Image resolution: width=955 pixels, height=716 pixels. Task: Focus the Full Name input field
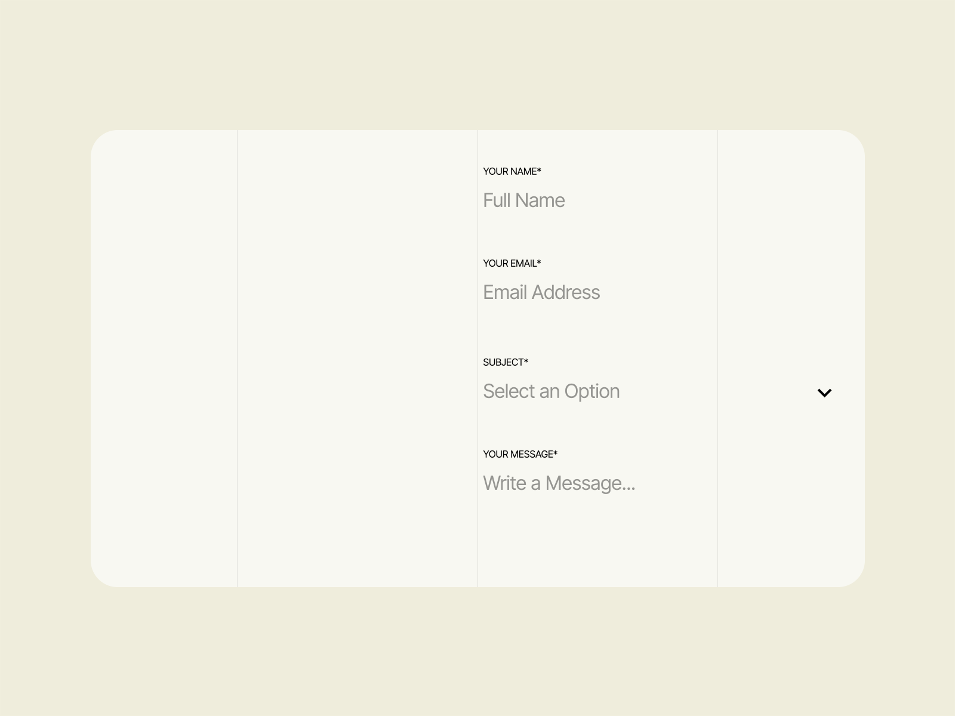597,200
